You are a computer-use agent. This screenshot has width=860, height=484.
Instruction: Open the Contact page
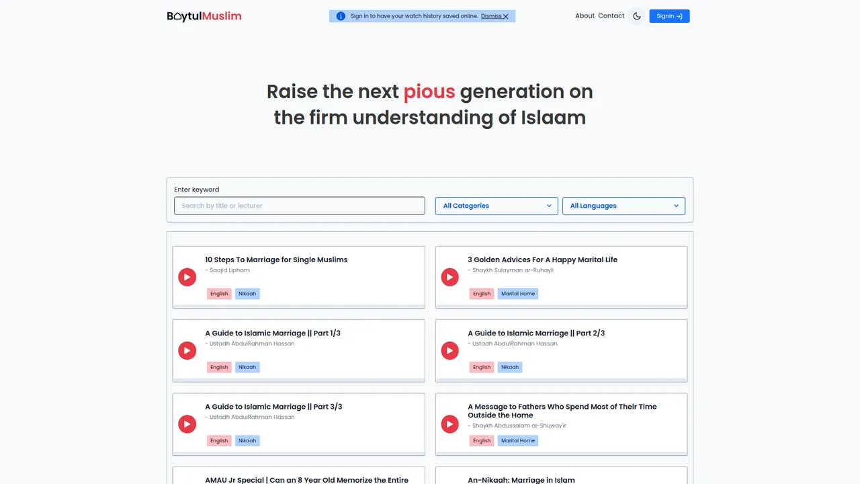point(611,16)
